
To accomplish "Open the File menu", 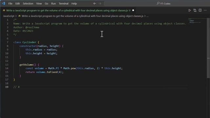I will (10, 4).
